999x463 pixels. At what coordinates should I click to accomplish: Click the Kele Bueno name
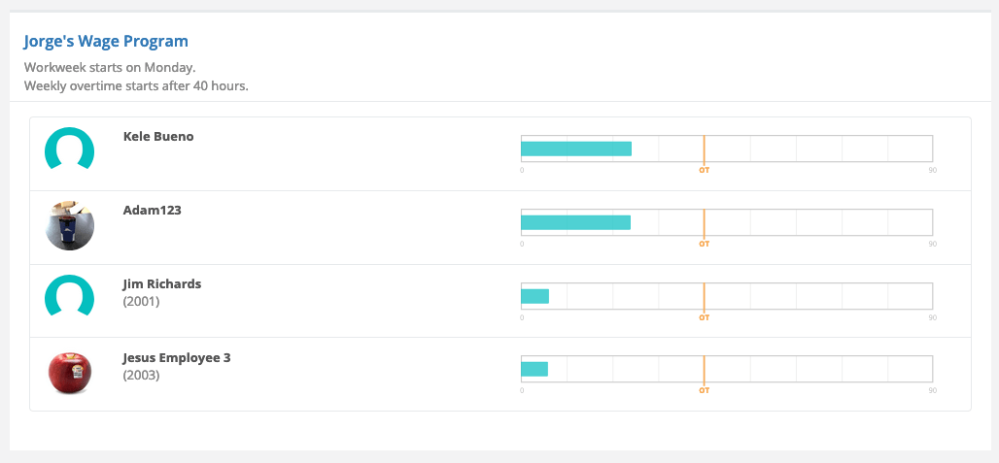point(158,136)
